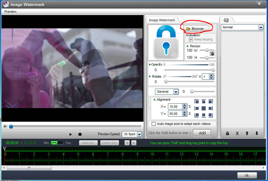Click the lock watermark image thumbnail

pos(166,43)
